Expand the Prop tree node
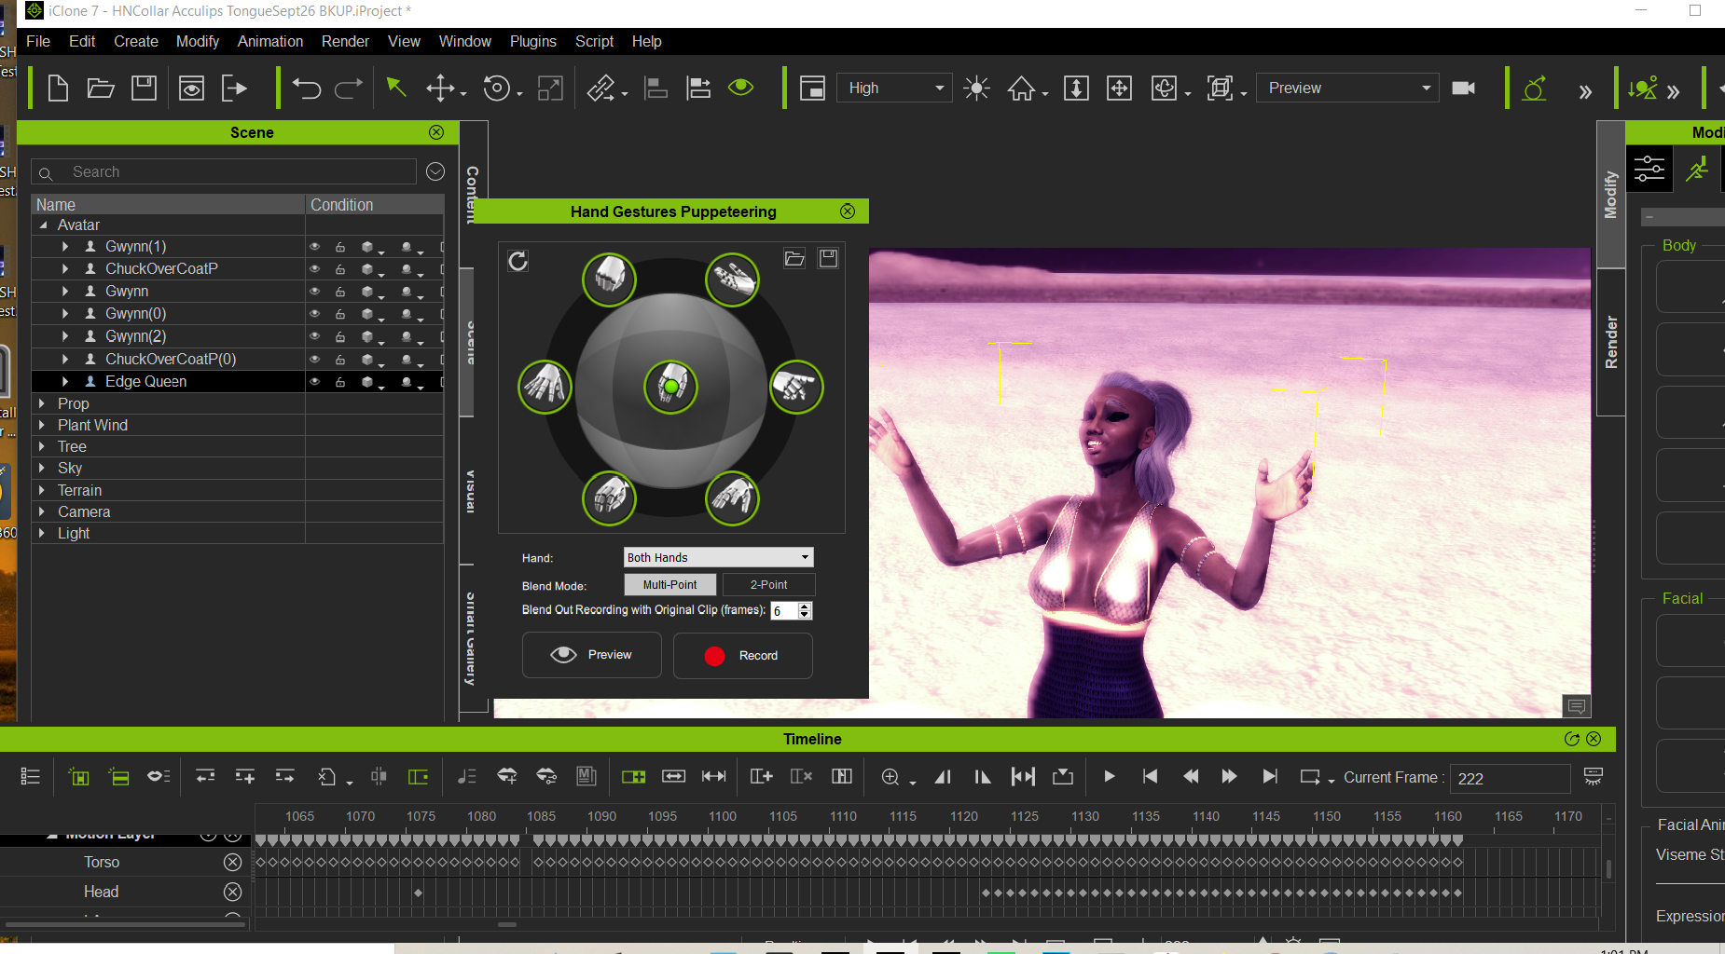Viewport: 1725px width, 954px height. pyautogui.click(x=42, y=403)
